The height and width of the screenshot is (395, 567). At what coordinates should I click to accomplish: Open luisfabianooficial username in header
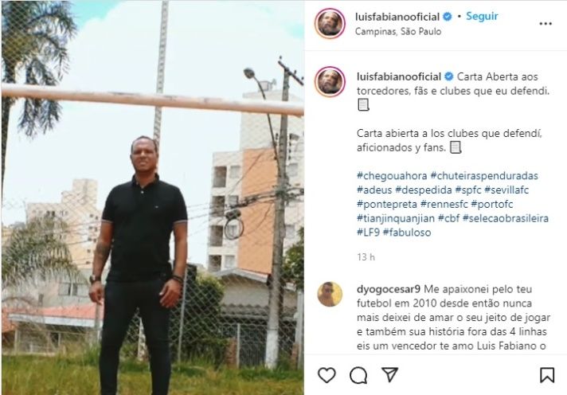(x=397, y=17)
